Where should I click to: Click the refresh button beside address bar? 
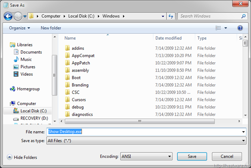click(x=171, y=16)
